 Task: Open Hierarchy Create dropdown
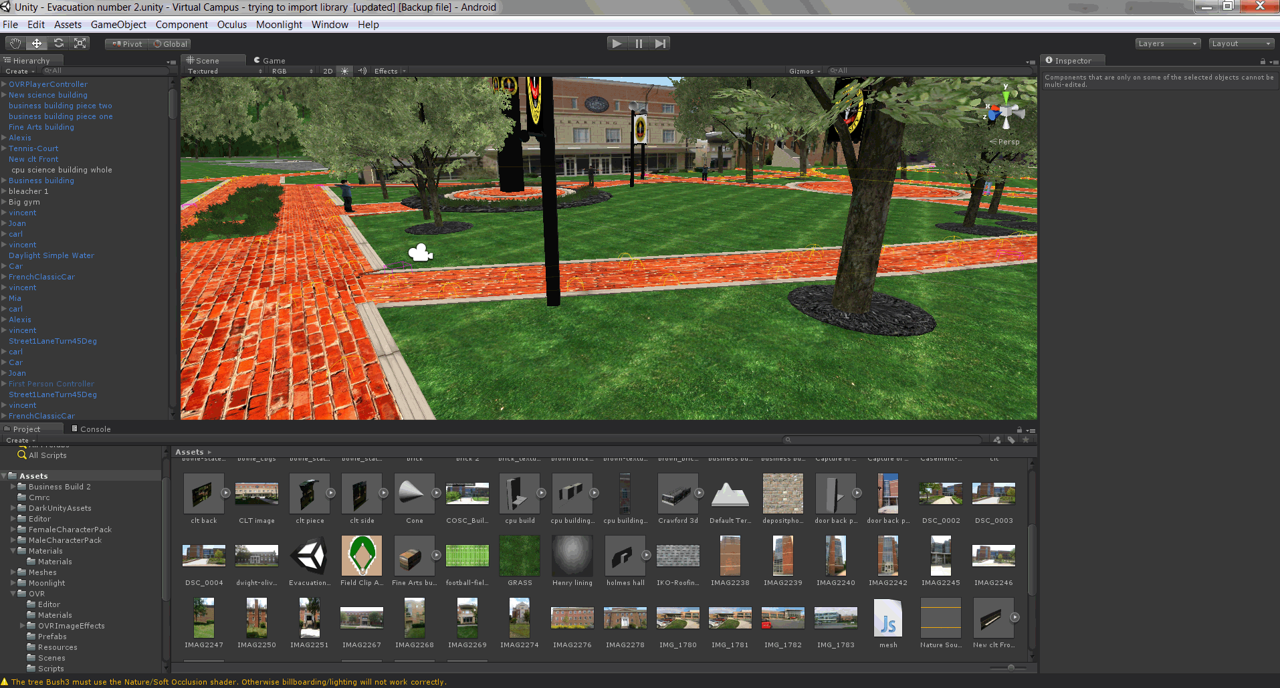point(20,71)
